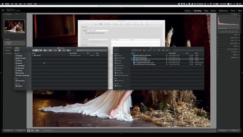
Task: Open the Dropbox toolbar menu in left Finder
Action: pos(68,50)
